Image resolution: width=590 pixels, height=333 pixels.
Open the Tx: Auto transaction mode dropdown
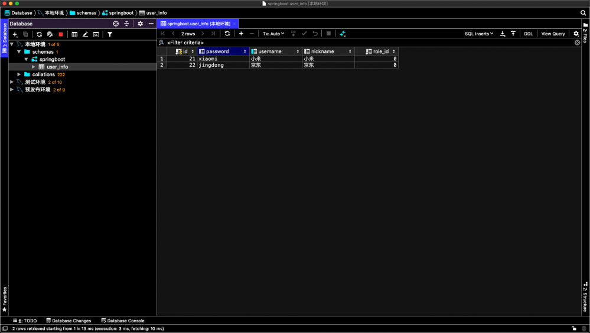pyautogui.click(x=273, y=34)
